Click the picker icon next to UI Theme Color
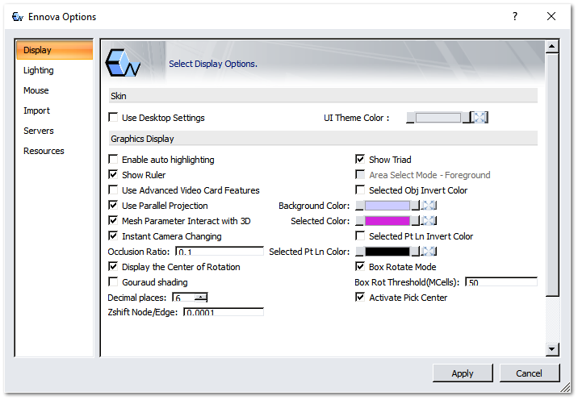The width and height of the screenshot is (578, 400). pos(480,118)
